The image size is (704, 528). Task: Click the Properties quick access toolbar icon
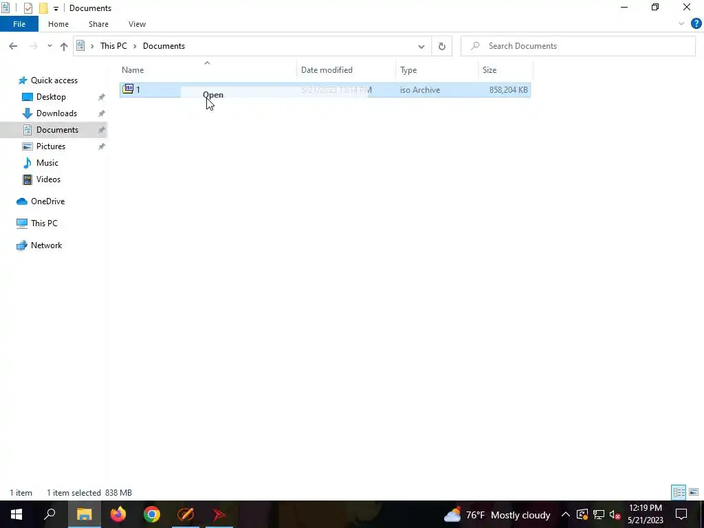click(27, 8)
